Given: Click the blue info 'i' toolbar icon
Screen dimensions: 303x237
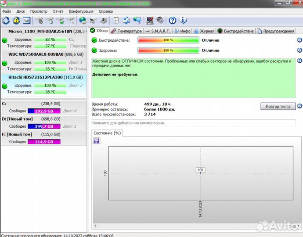Looking at the screenshot, I should 183,20.
